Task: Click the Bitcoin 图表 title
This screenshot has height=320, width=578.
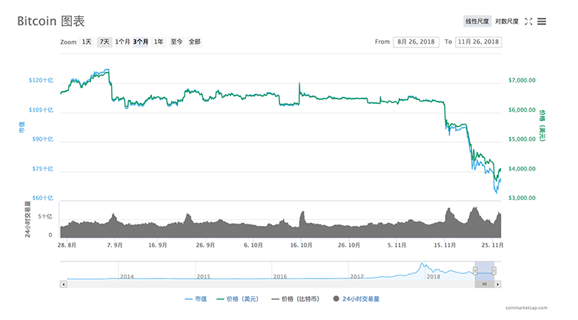Action: (51, 21)
